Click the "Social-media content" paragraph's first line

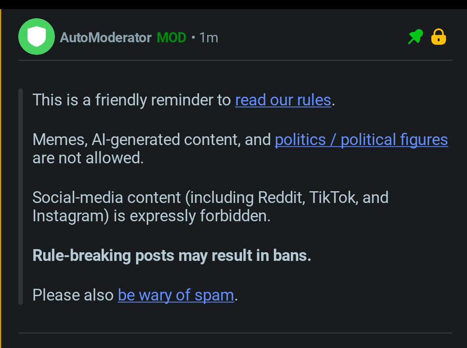tap(210, 198)
